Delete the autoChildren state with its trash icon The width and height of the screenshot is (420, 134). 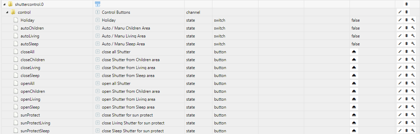[406, 28]
